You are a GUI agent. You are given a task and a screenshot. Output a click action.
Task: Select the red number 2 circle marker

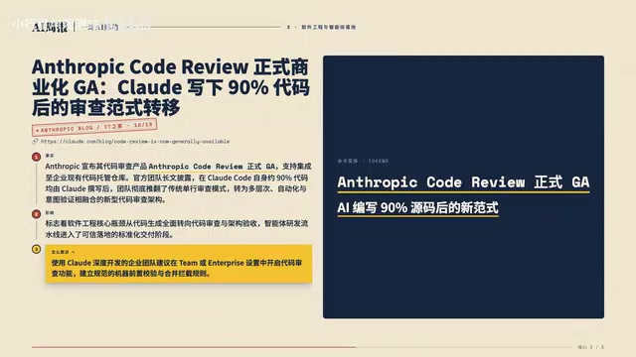click(x=36, y=214)
